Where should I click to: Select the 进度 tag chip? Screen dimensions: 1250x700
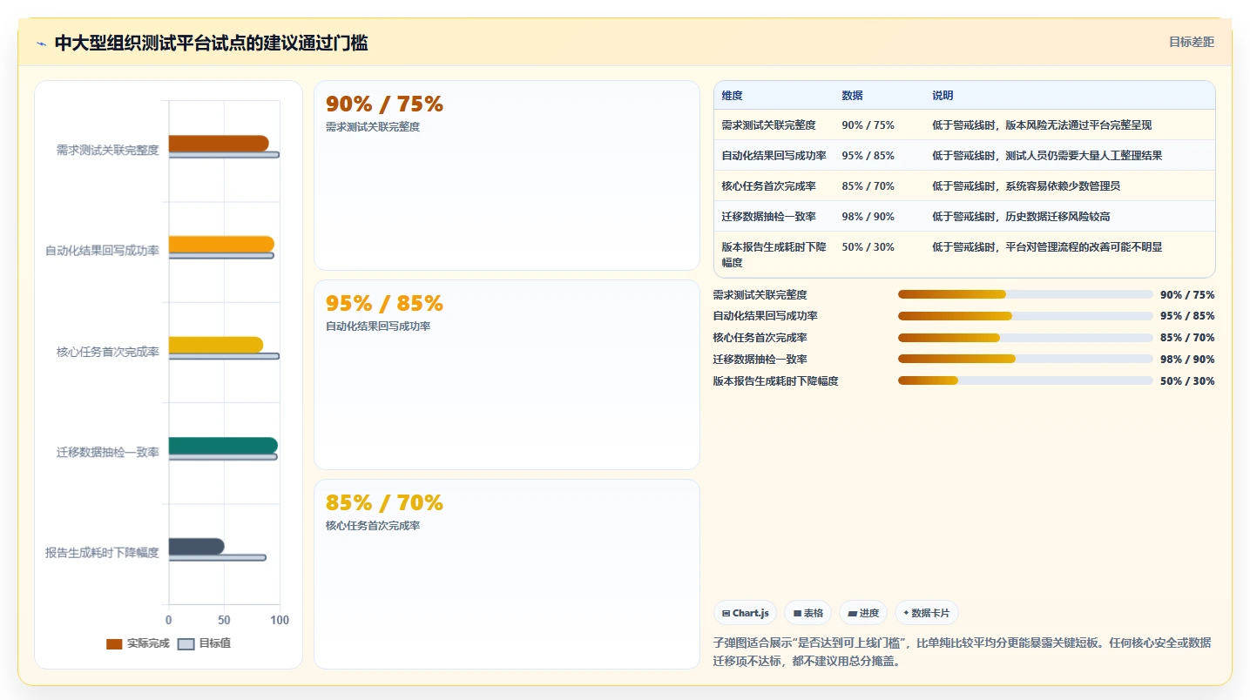coord(863,613)
